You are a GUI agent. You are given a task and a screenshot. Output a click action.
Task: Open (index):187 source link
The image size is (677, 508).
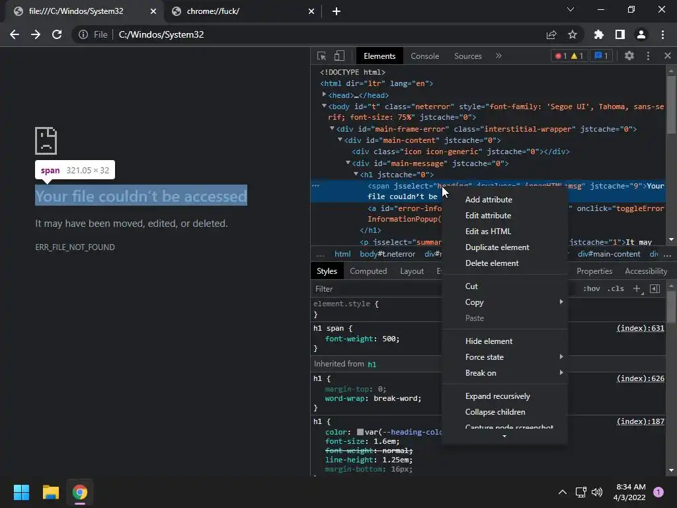[x=640, y=421]
